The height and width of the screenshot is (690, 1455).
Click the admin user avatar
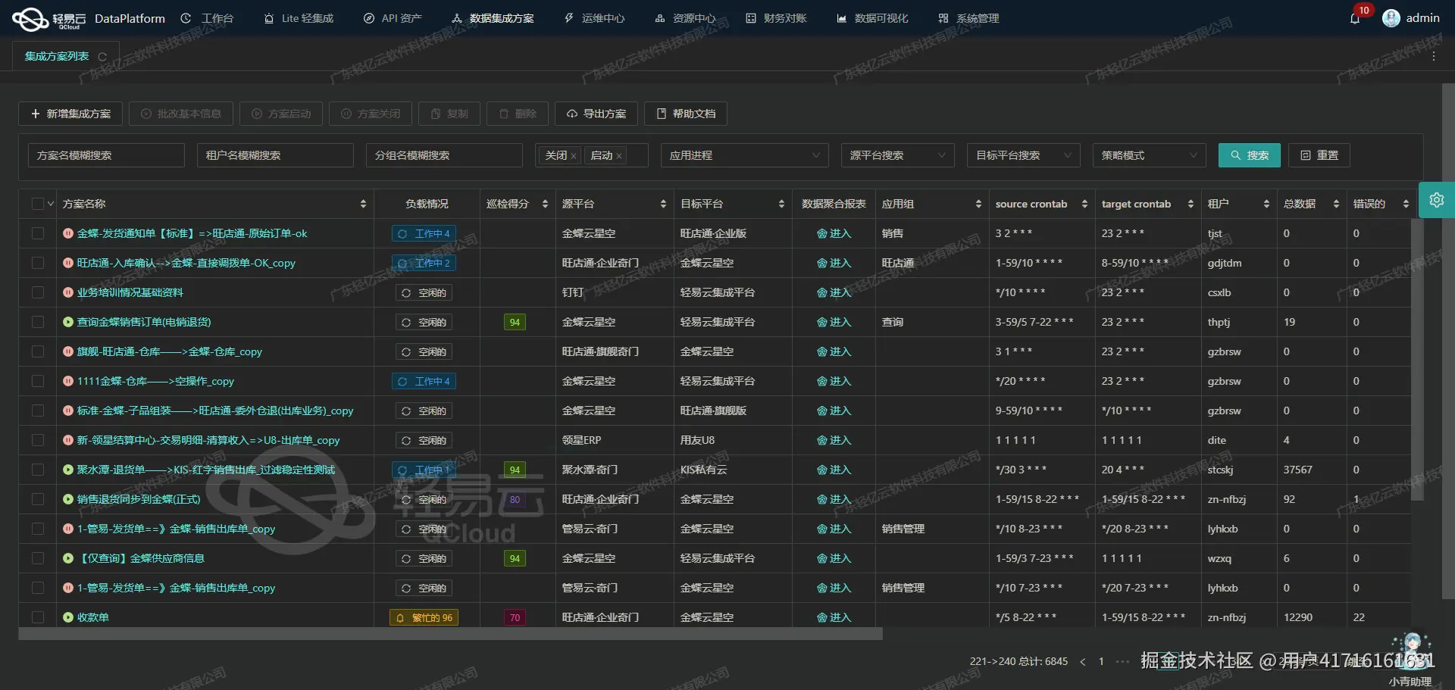pos(1391,18)
